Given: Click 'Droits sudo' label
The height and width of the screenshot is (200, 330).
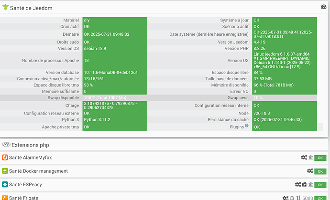Looking at the screenshot, I should coord(68,42).
